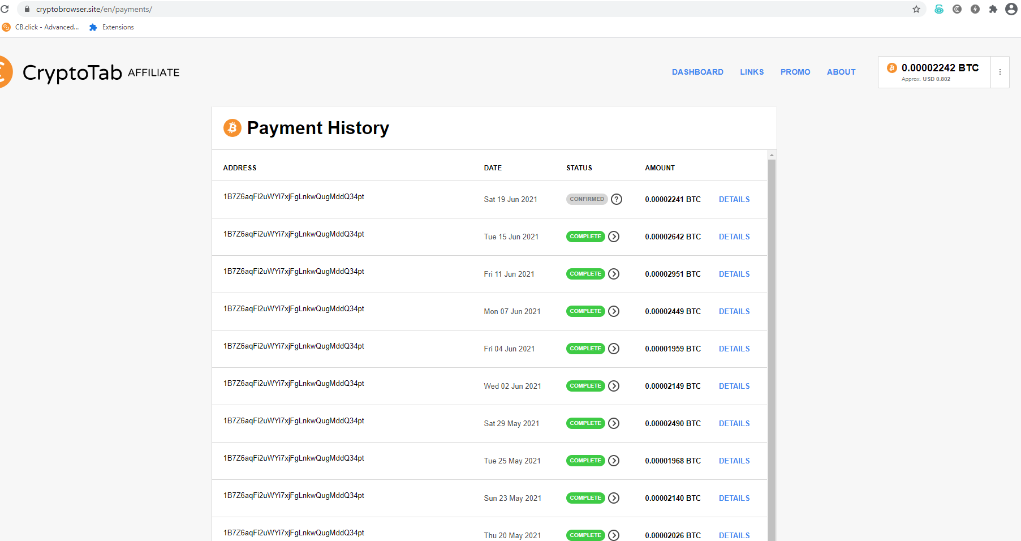
Task: Open the LINKS menu item
Action: pos(752,72)
